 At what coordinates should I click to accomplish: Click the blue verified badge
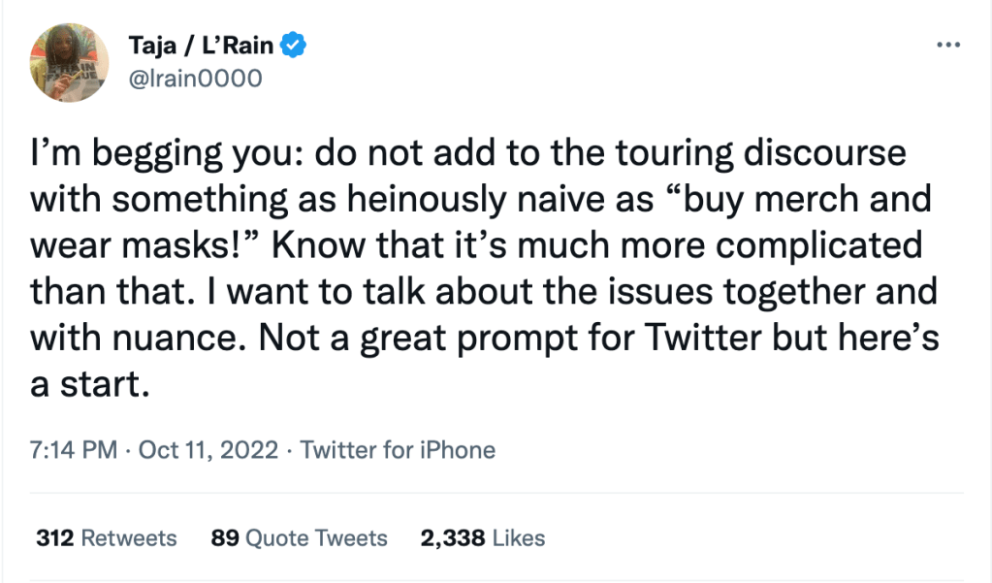click(296, 45)
